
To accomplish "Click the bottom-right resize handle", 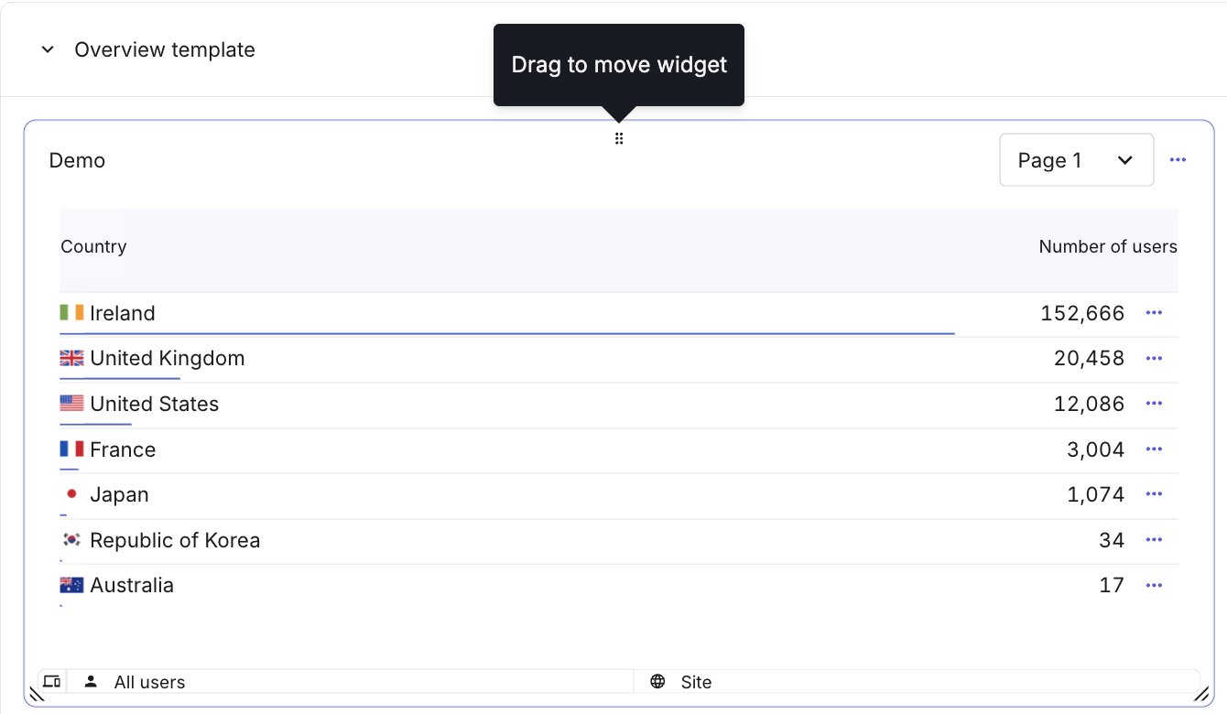I will [x=1200, y=694].
